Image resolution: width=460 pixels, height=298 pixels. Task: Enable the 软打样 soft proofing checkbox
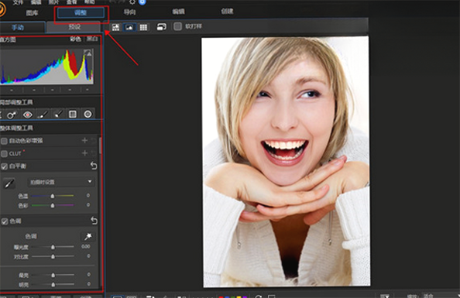[177, 26]
